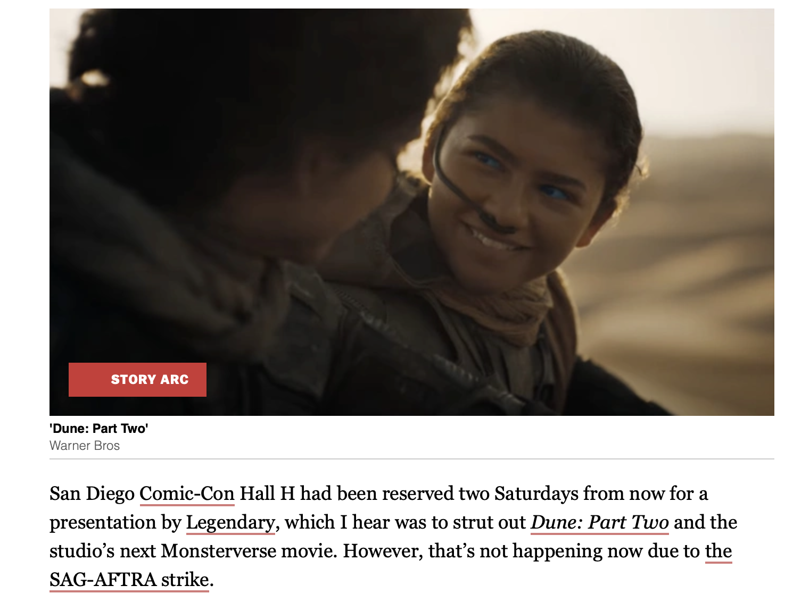Click the underlined word 'the' ending line three
Viewport: 793px width, 602px height.
click(718, 551)
